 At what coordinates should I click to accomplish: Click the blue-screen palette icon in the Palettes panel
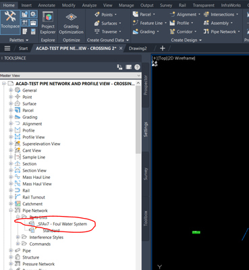pyautogui.click(x=33, y=32)
